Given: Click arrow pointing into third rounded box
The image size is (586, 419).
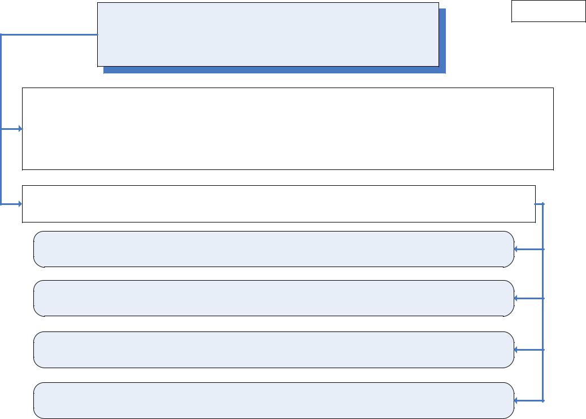Looking at the screenshot, I should coord(529,350).
